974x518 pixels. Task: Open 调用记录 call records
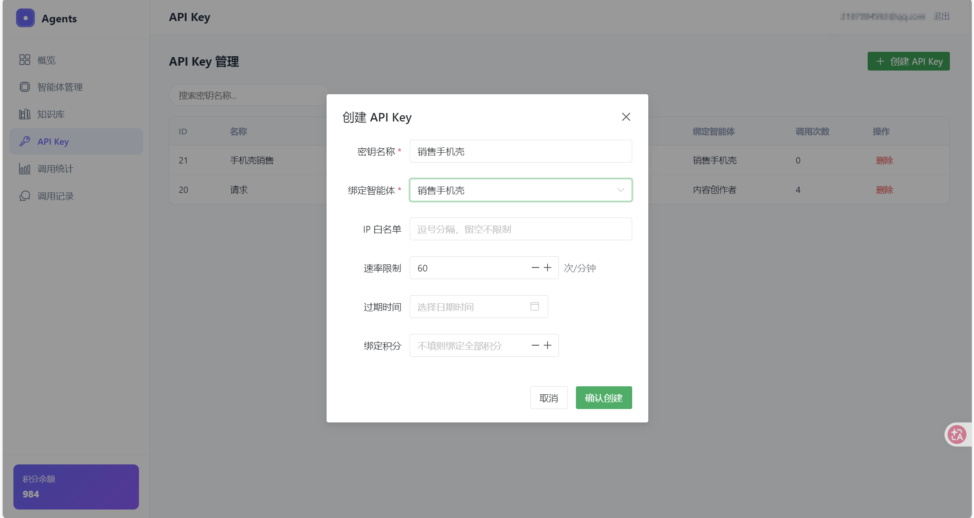[76, 196]
